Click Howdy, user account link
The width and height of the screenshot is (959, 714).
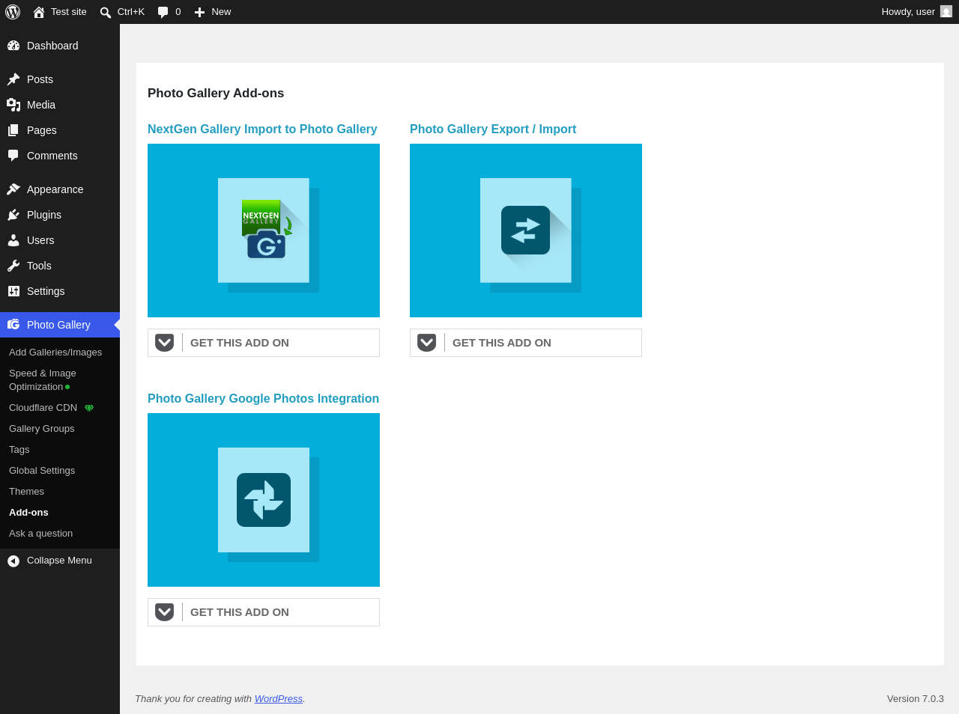916,12
